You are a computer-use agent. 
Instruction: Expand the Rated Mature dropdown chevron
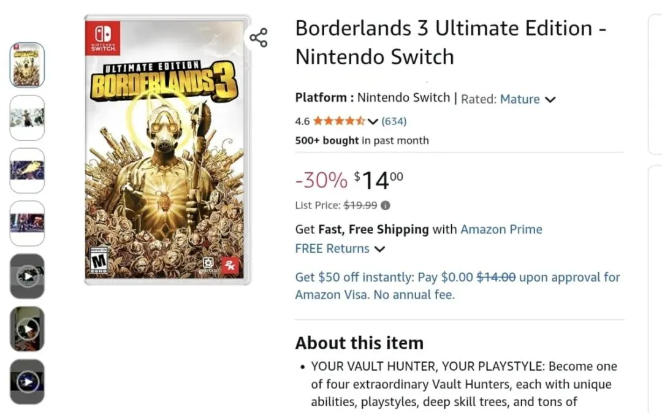tap(550, 99)
